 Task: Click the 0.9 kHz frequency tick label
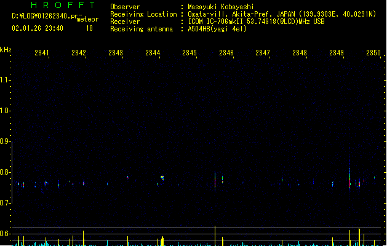[5, 141]
